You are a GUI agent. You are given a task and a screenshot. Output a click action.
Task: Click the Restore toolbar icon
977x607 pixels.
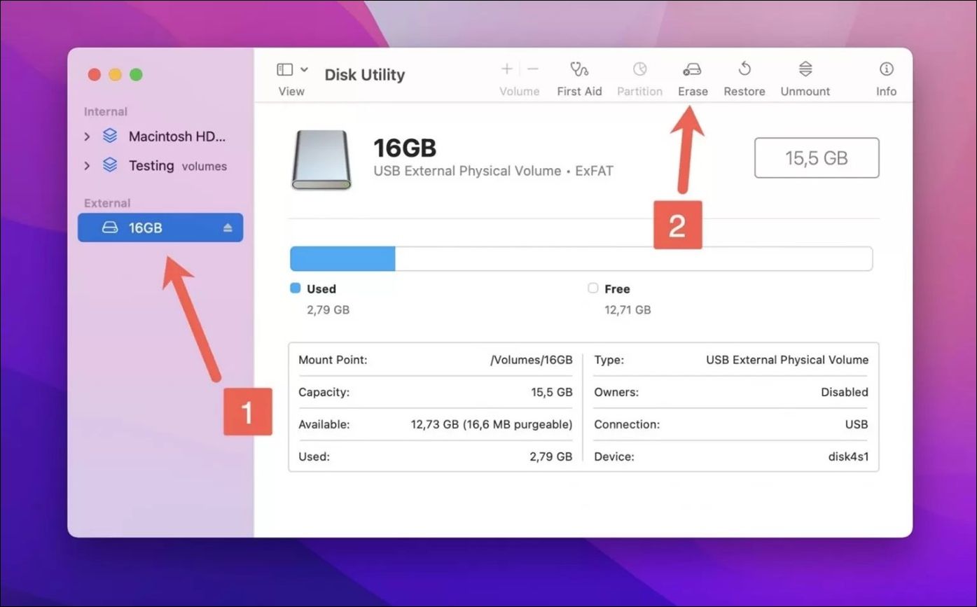coord(744,69)
